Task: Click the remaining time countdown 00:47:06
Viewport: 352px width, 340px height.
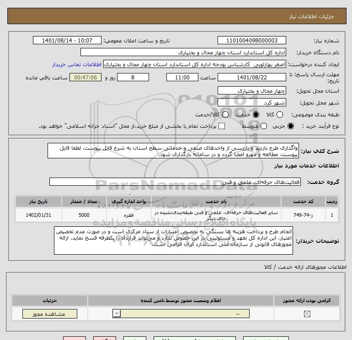Action: pyautogui.click(x=85, y=77)
